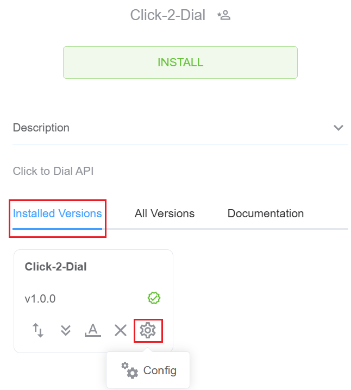Click the add-user icon beside the Click-2-Dial title
The image size is (351, 390).
(x=224, y=15)
